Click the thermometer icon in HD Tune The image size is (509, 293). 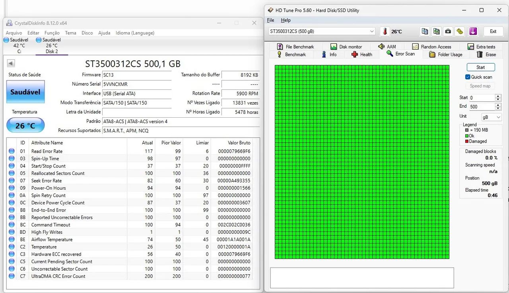click(x=385, y=31)
